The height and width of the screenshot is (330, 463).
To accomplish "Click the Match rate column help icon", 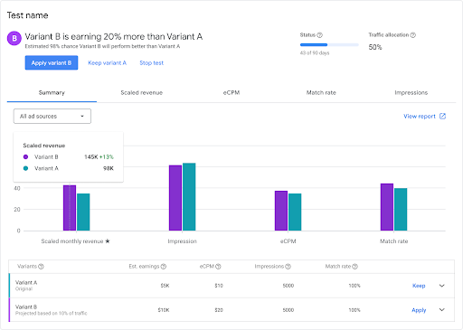I will [x=354, y=267].
